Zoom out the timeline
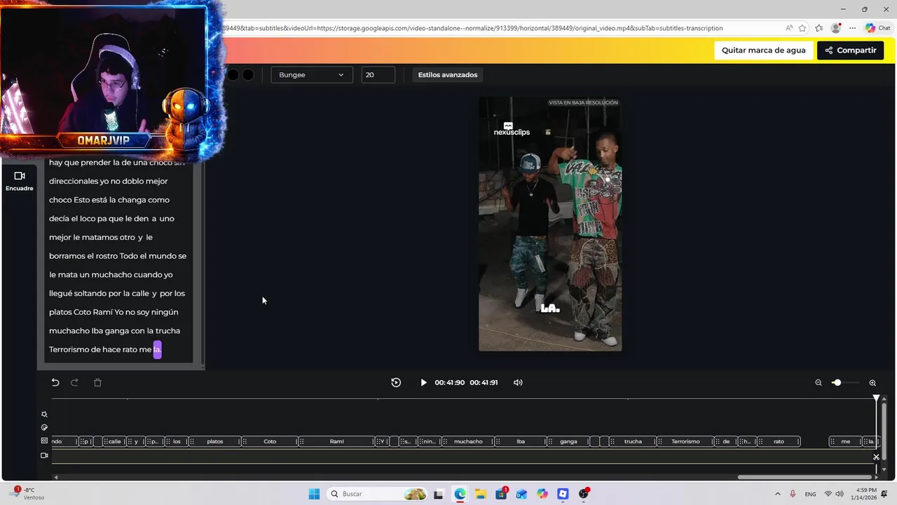The height and width of the screenshot is (505, 897). [818, 383]
